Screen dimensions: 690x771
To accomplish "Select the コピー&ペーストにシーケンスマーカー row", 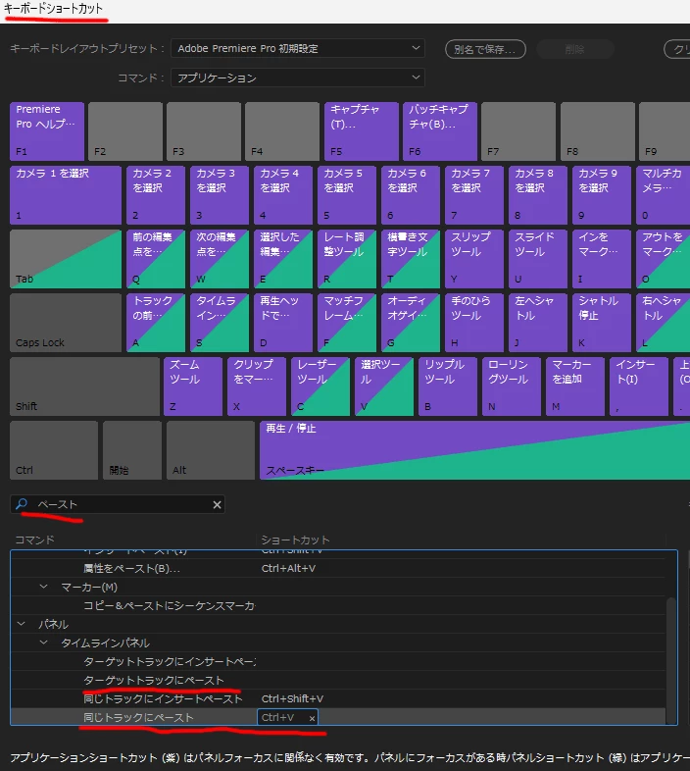I will (338, 605).
